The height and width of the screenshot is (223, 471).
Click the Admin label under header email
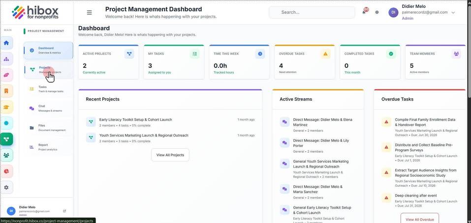pos(408,18)
